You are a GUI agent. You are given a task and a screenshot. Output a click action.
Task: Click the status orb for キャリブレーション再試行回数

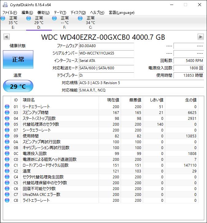[7, 148]
